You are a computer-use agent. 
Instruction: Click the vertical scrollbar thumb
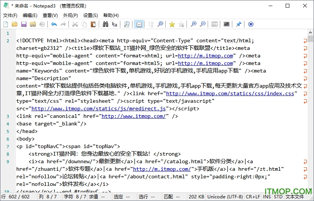310,39
